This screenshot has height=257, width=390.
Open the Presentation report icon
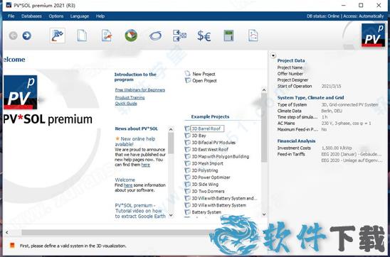tap(253, 35)
